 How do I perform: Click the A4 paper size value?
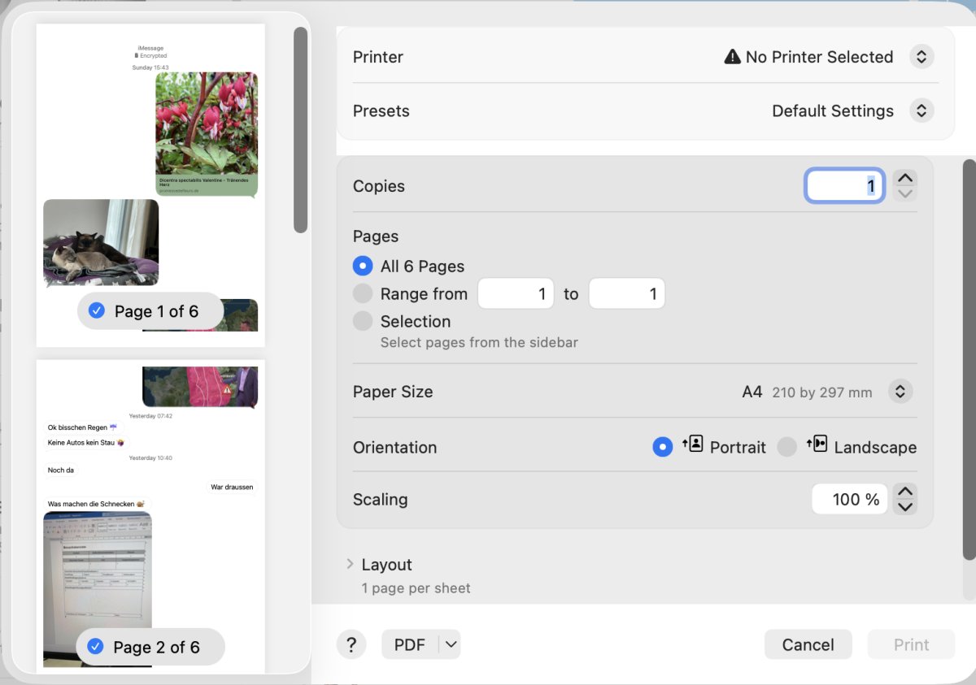(752, 392)
